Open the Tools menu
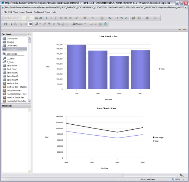This screenshot has height=182, width=189. [x=48, y=12]
